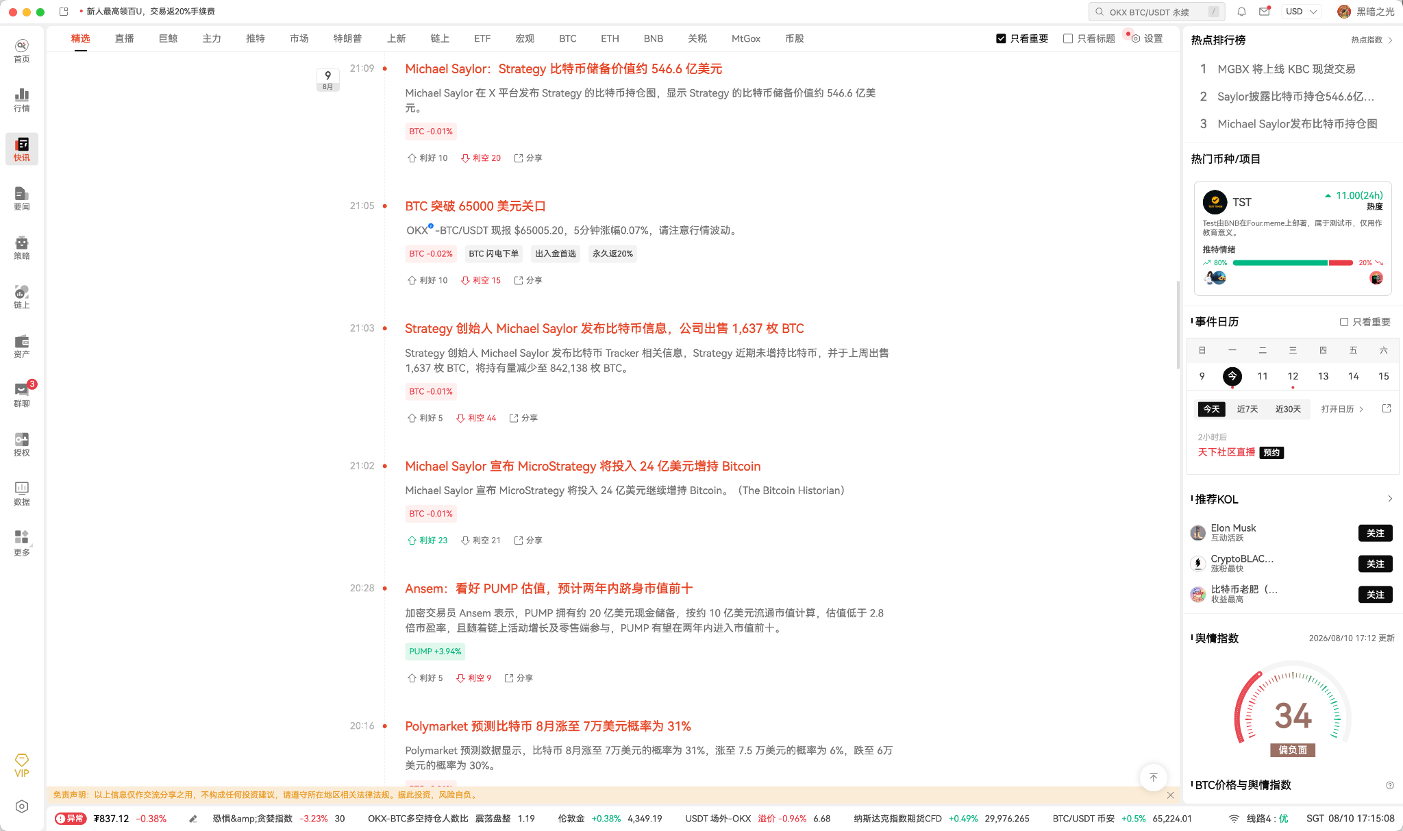Open the sidebar settings hexagon icon

22,806
